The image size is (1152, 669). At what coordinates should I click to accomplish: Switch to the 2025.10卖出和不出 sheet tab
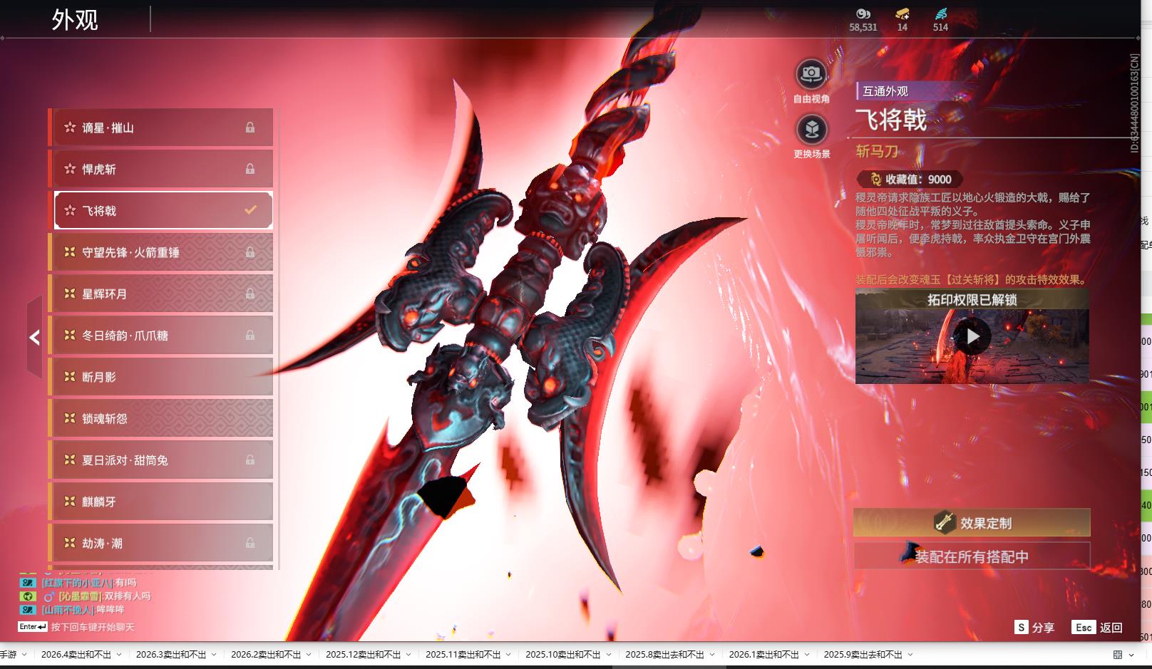click(x=562, y=655)
